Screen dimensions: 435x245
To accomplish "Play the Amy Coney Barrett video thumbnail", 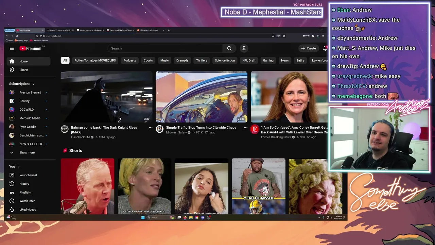I will pyautogui.click(x=289, y=97).
